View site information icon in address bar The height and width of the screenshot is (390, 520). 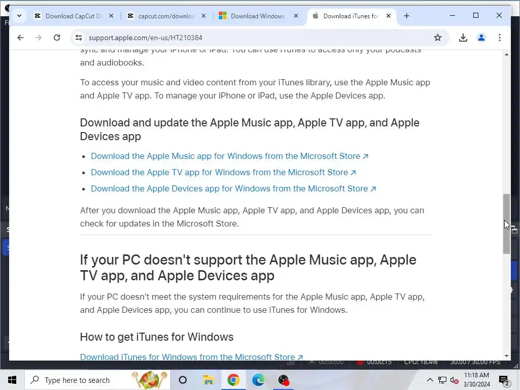79,38
